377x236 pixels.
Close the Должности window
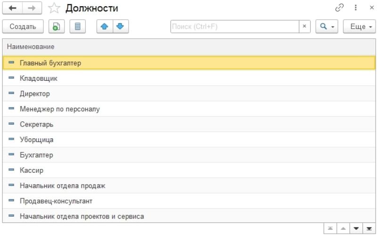click(x=371, y=8)
